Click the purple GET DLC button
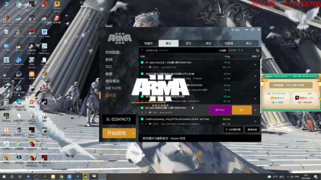 click(x=220, y=110)
